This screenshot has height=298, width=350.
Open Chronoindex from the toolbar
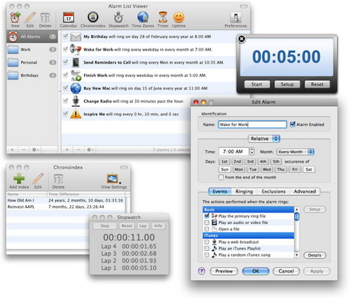tap(93, 17)
